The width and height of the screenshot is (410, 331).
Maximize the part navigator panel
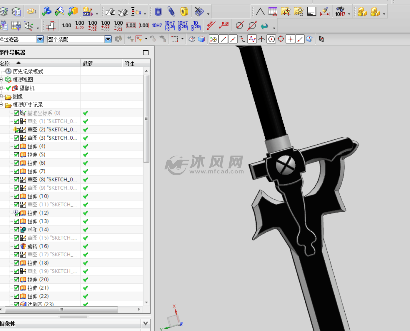146,53
